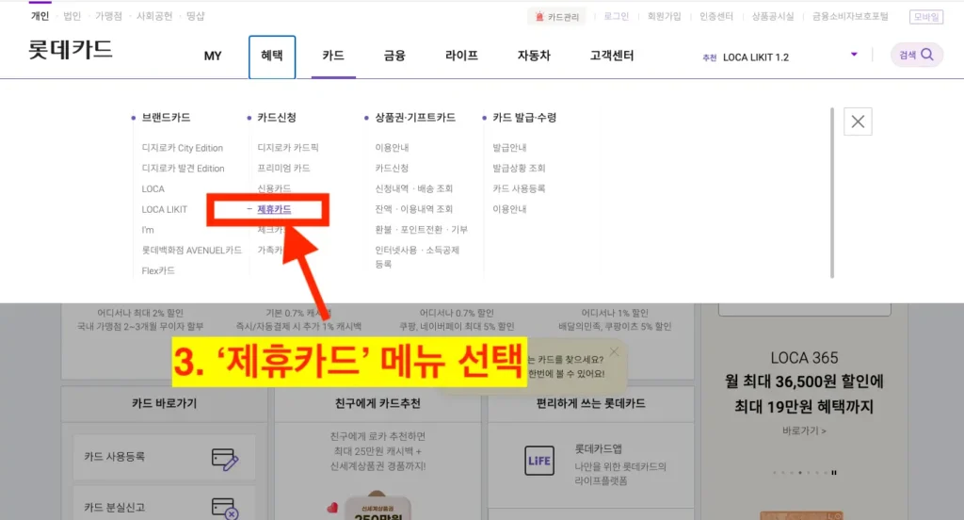Open 카드 사용등록 menu link
Viewport: 964px width, 520px height.
[519, 188]
